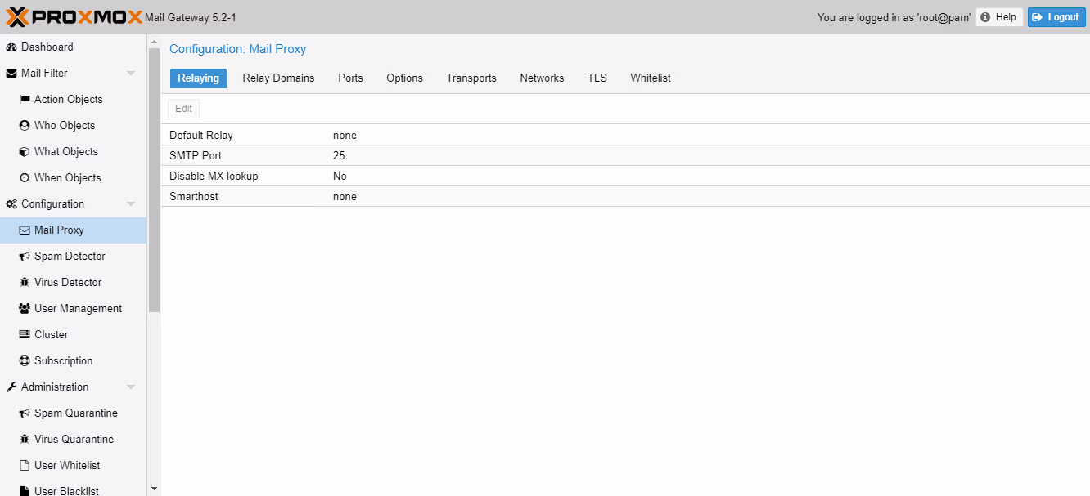The width and height of the screenshot is (1090, 496).
Task: Collapse the Administration section
Action: click(131, 387)
